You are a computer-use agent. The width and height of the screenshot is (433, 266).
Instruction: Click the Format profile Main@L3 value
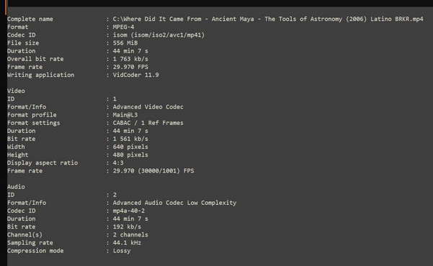pos(125,115)
